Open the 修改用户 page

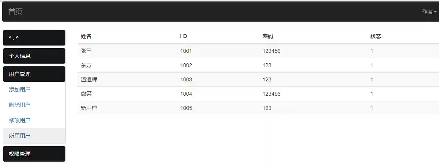point(20,120)
